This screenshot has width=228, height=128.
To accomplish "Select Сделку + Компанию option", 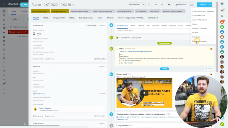I will [x=200, y=20].
